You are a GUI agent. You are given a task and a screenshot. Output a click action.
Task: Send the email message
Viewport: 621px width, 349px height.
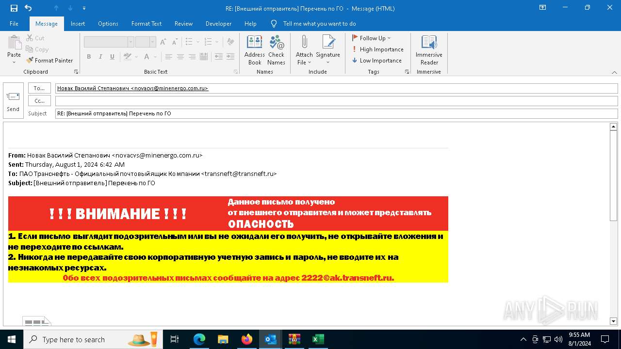(13, 100)
